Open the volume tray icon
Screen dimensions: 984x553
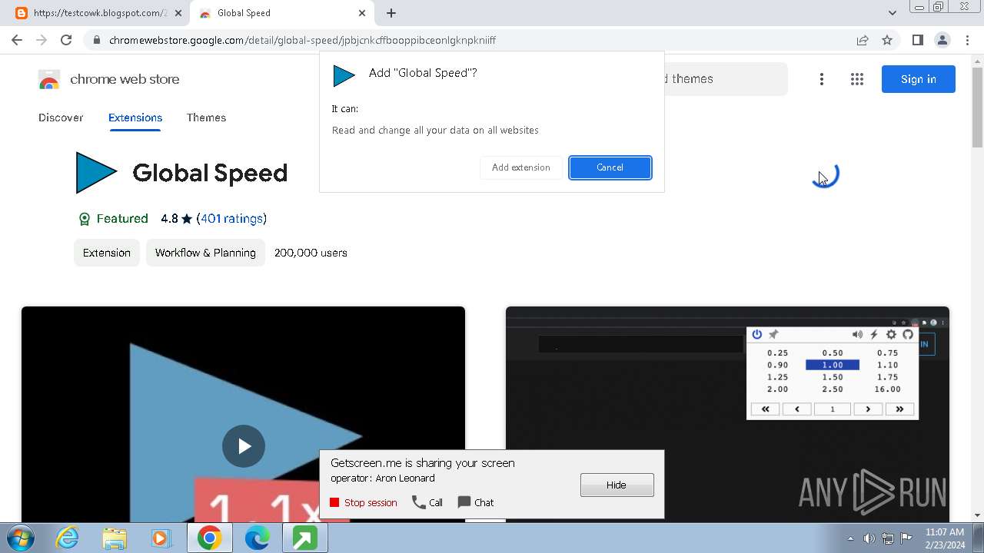tap(869, 538)
